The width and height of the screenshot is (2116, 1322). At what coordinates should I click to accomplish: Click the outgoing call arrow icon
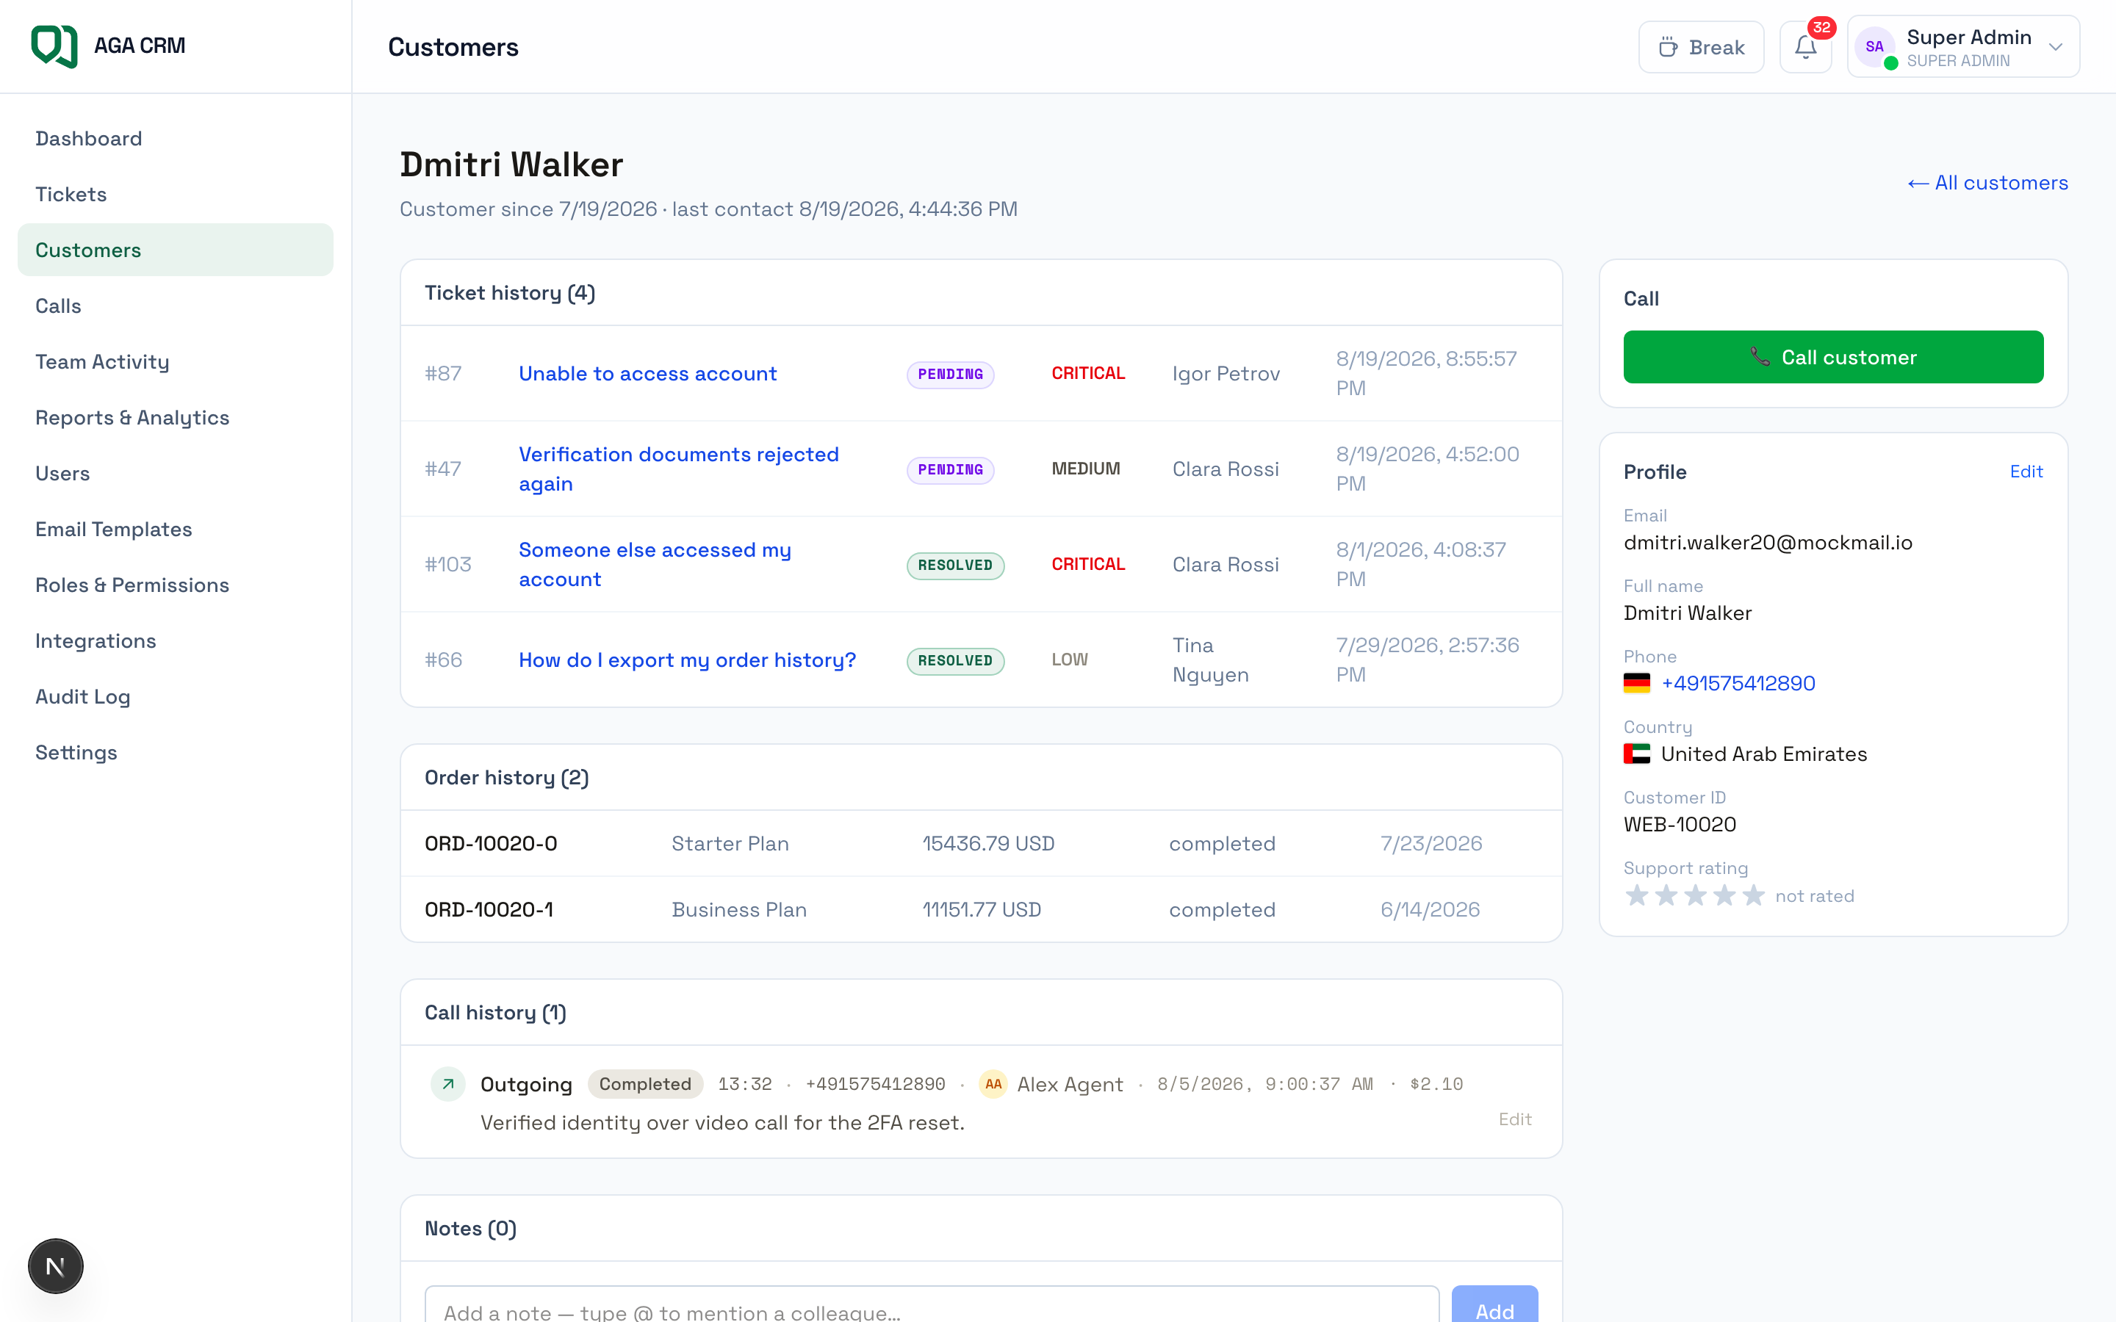click(x=447, y=1084)
